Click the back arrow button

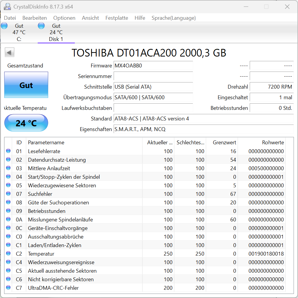click(9, 52)
